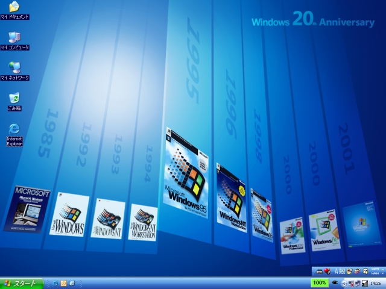Click the language bar help icon
The width and height of the screenshot is (386, 289).
coord(365,272)
